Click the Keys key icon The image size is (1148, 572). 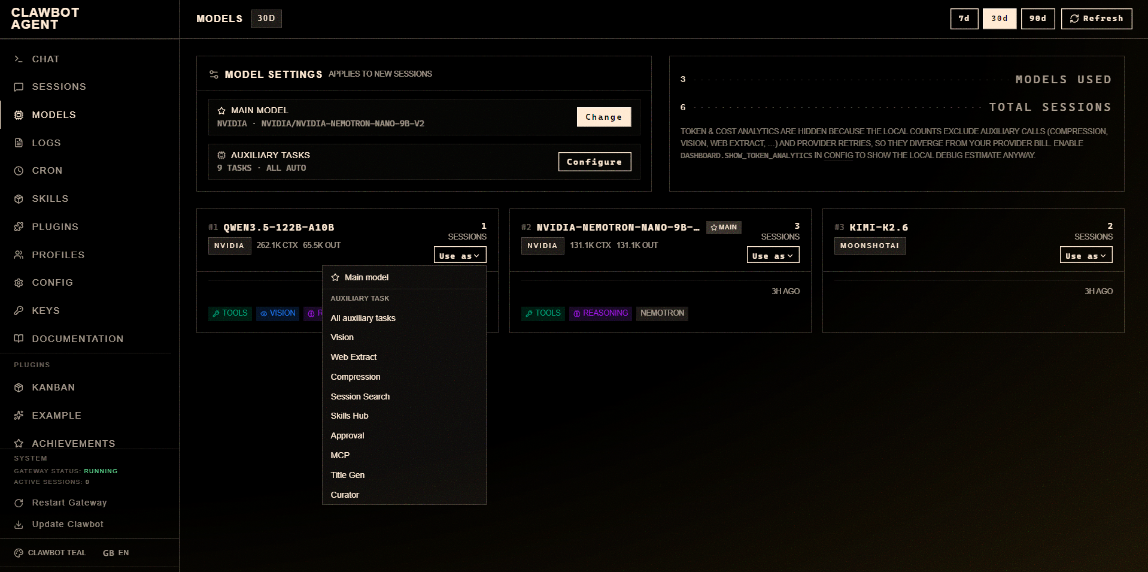(x=19, y=311)
